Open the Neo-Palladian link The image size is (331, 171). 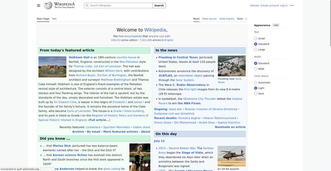click(x=129, y=62)
